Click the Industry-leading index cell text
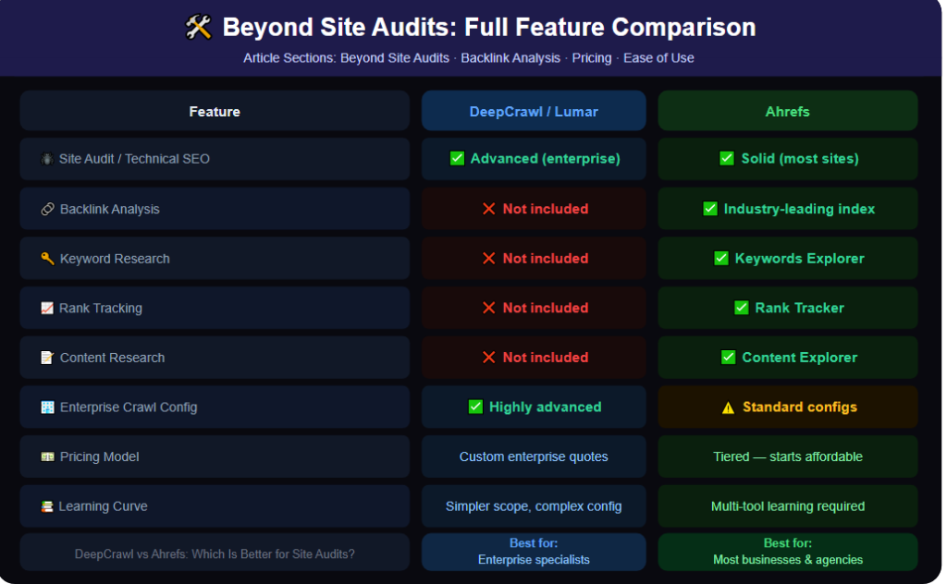Image resolution: width=947 pixels, height=584 pixels. pos(799,209)
